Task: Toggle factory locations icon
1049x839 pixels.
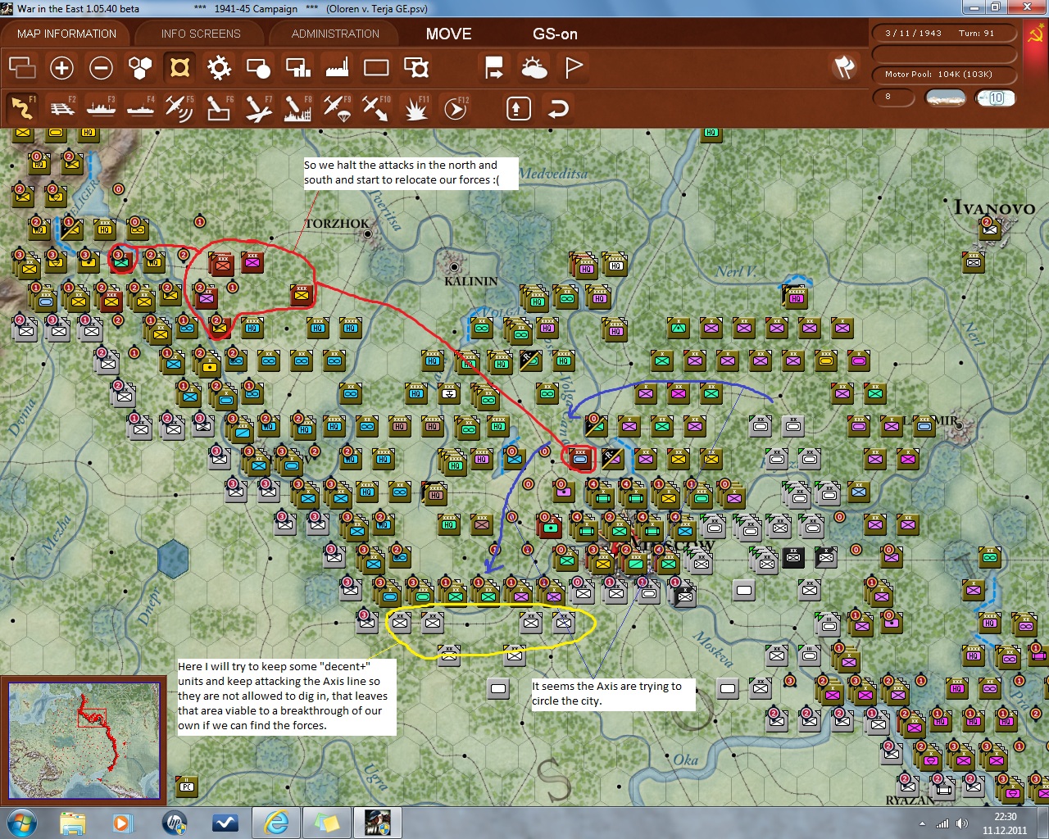Action: (x=337, y=68)
